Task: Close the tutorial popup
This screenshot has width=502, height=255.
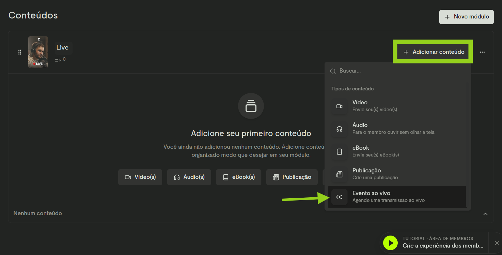Action: click(x=497, y=243)
